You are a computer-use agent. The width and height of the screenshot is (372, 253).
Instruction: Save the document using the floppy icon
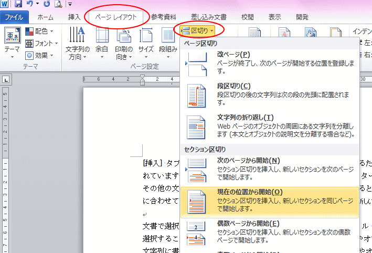click(18, 4)
